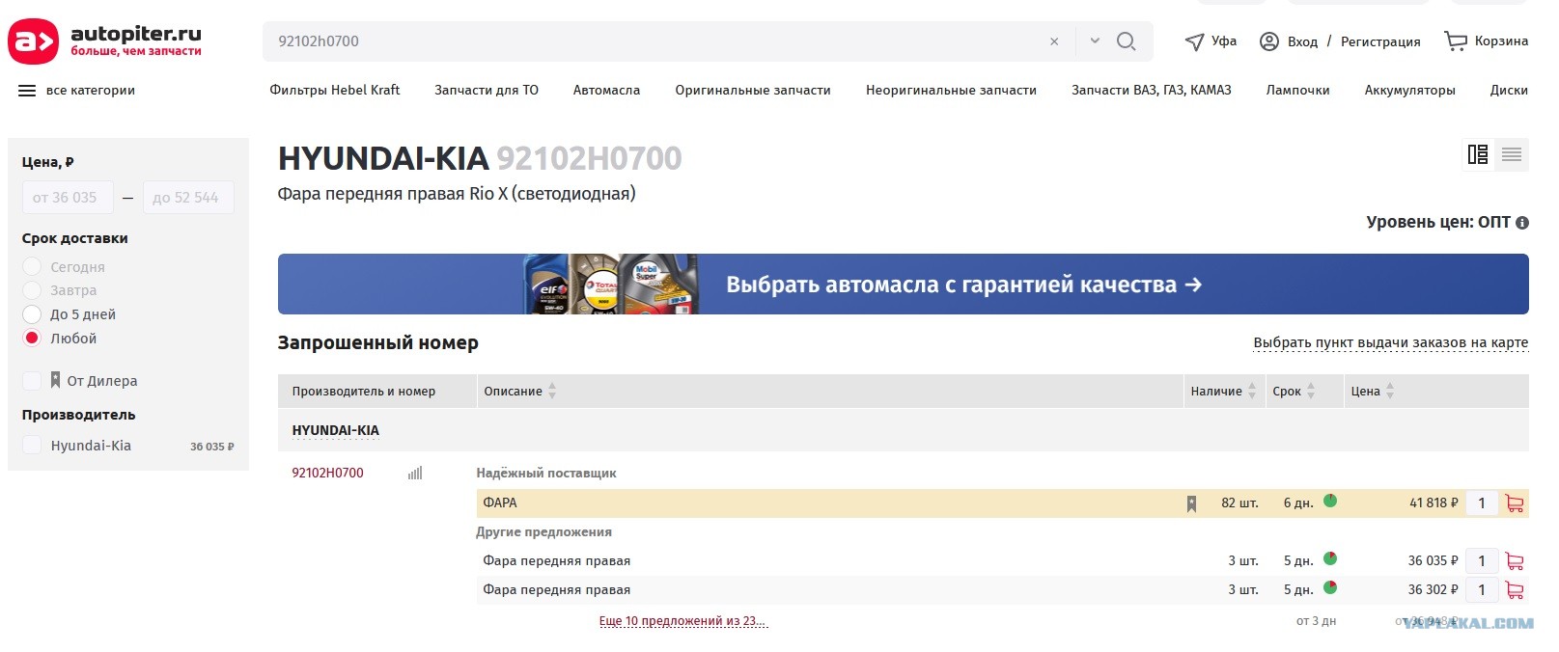Switch to detailed grid view icon
Screen dimensions: 1559x652
coord(1477,154)
